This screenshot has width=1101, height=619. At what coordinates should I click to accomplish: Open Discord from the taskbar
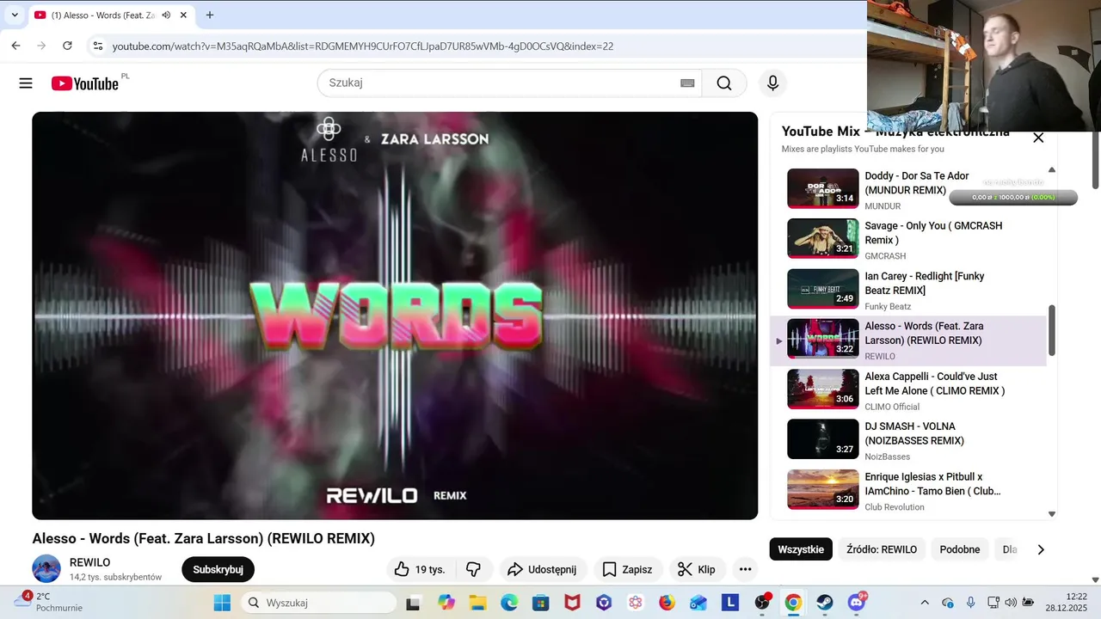857,603
